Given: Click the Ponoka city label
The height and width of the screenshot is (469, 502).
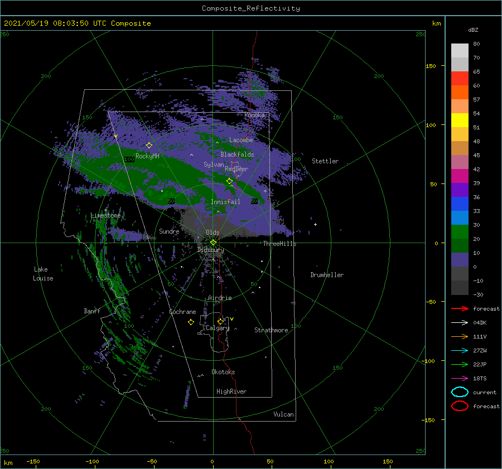Looking at the screenshot, I should (254, 115).
